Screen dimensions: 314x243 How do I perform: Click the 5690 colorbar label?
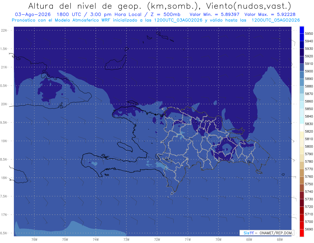pyautogui.click(x=309, y=229)
